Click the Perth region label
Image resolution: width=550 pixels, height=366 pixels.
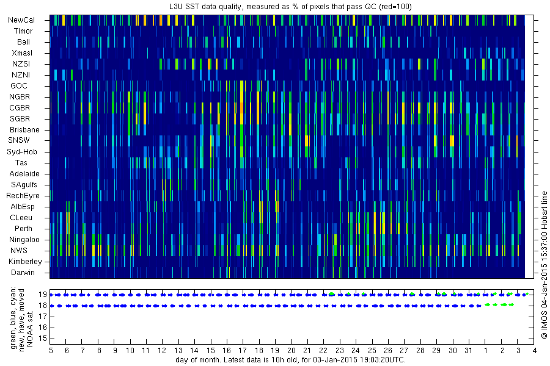point(23,228)
